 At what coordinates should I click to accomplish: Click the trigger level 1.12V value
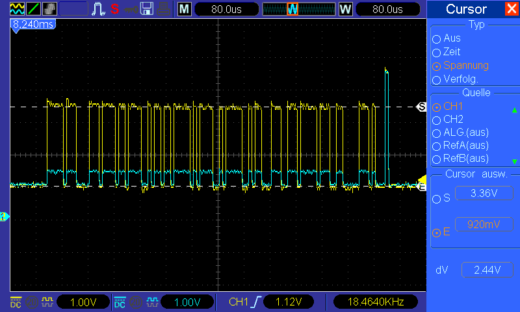[x=289, y=302]
